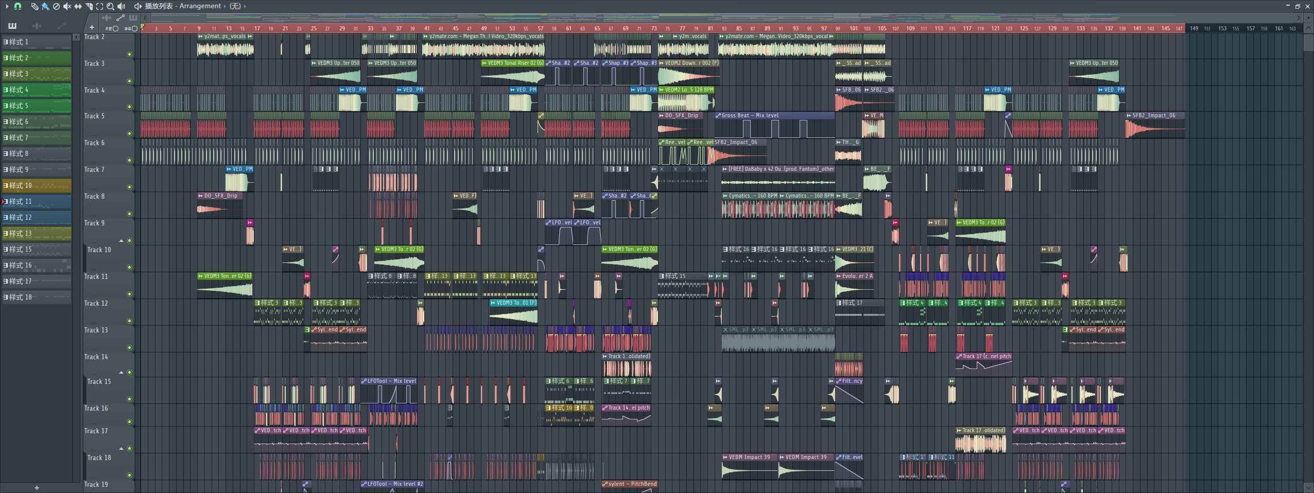Select the Draw pencil tool
Image resolution: width=1314 pixels, height=493 pixels.
click(34, 6)
